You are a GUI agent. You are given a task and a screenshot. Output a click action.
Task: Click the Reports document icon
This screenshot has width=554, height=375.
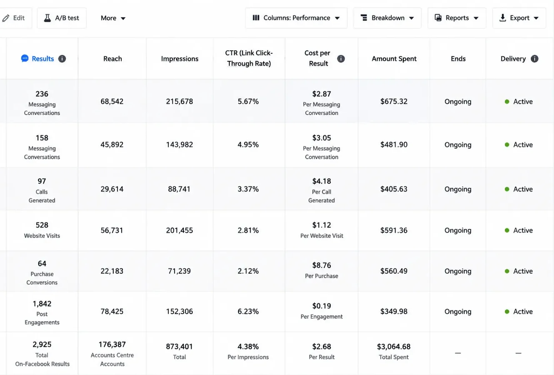coord(438,18)
